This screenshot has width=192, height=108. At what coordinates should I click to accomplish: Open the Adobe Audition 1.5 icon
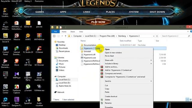tap(39, 76)
